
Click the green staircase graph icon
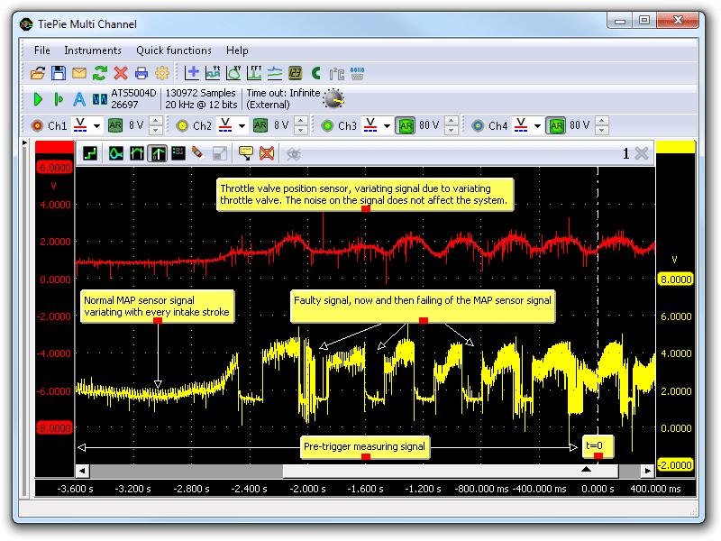90,153
